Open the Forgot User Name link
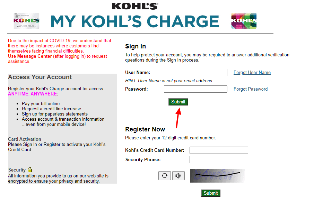The height and width of the screenshot is (203, 314). click(252, 72)
